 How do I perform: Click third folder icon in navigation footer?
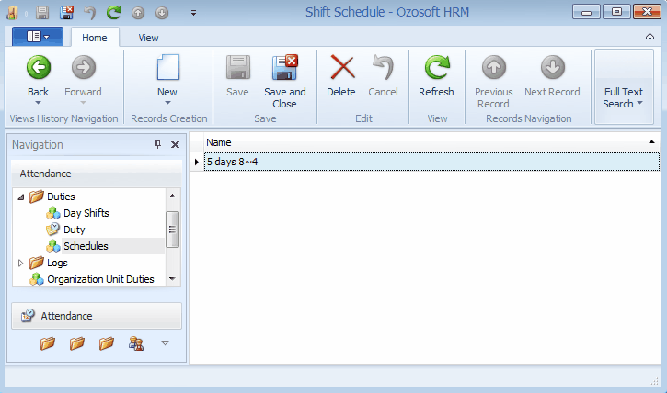click(x=107, y=342)
